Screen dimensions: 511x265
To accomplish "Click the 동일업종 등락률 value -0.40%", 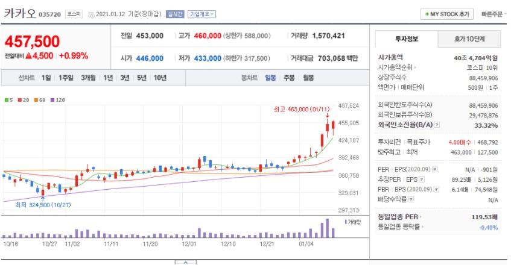I will click(489, 227).
